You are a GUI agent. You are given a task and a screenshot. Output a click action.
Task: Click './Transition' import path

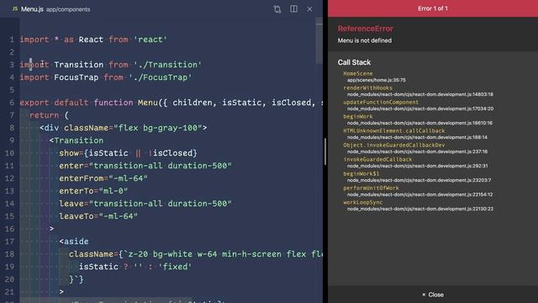[x=167, y=65]
